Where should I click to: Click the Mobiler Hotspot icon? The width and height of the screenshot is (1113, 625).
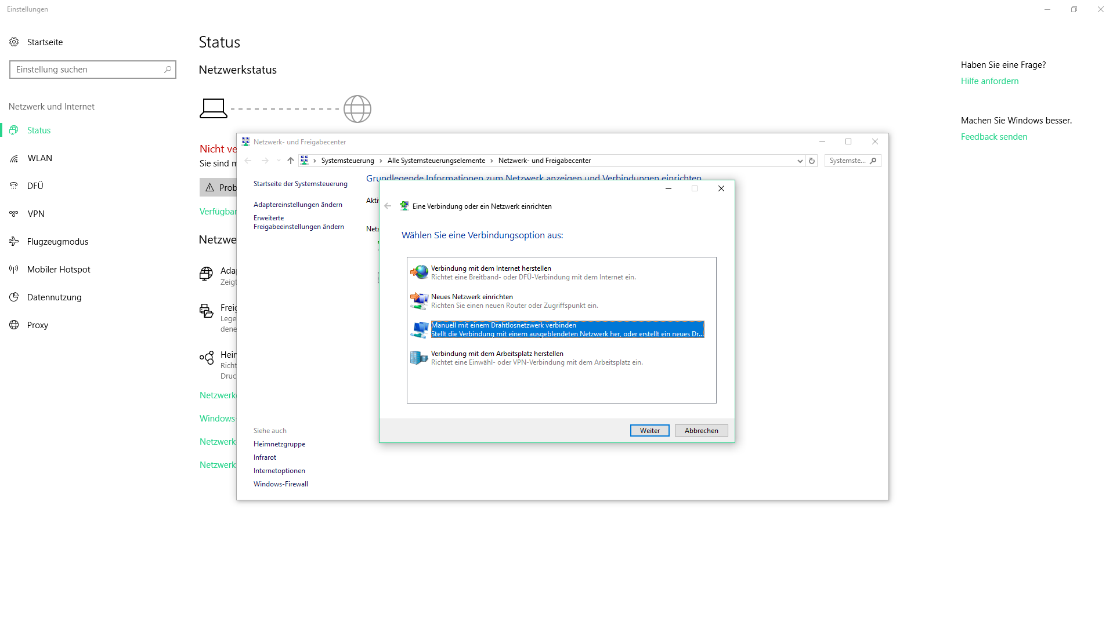pos(14,269)
